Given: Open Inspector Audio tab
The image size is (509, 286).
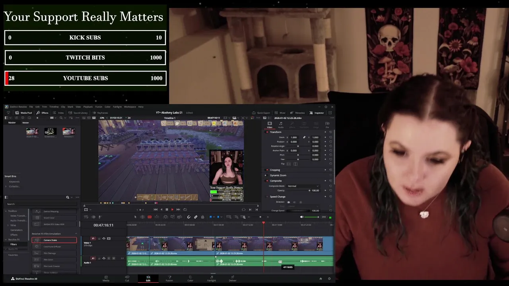Looking at the screenshot, I should pos(281,125).
